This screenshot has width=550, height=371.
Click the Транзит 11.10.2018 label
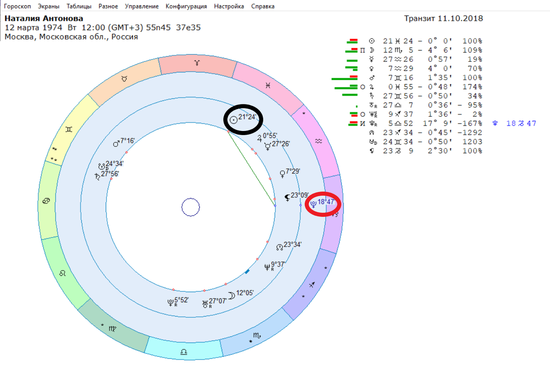pyautogui.click(x=444, y=19)
